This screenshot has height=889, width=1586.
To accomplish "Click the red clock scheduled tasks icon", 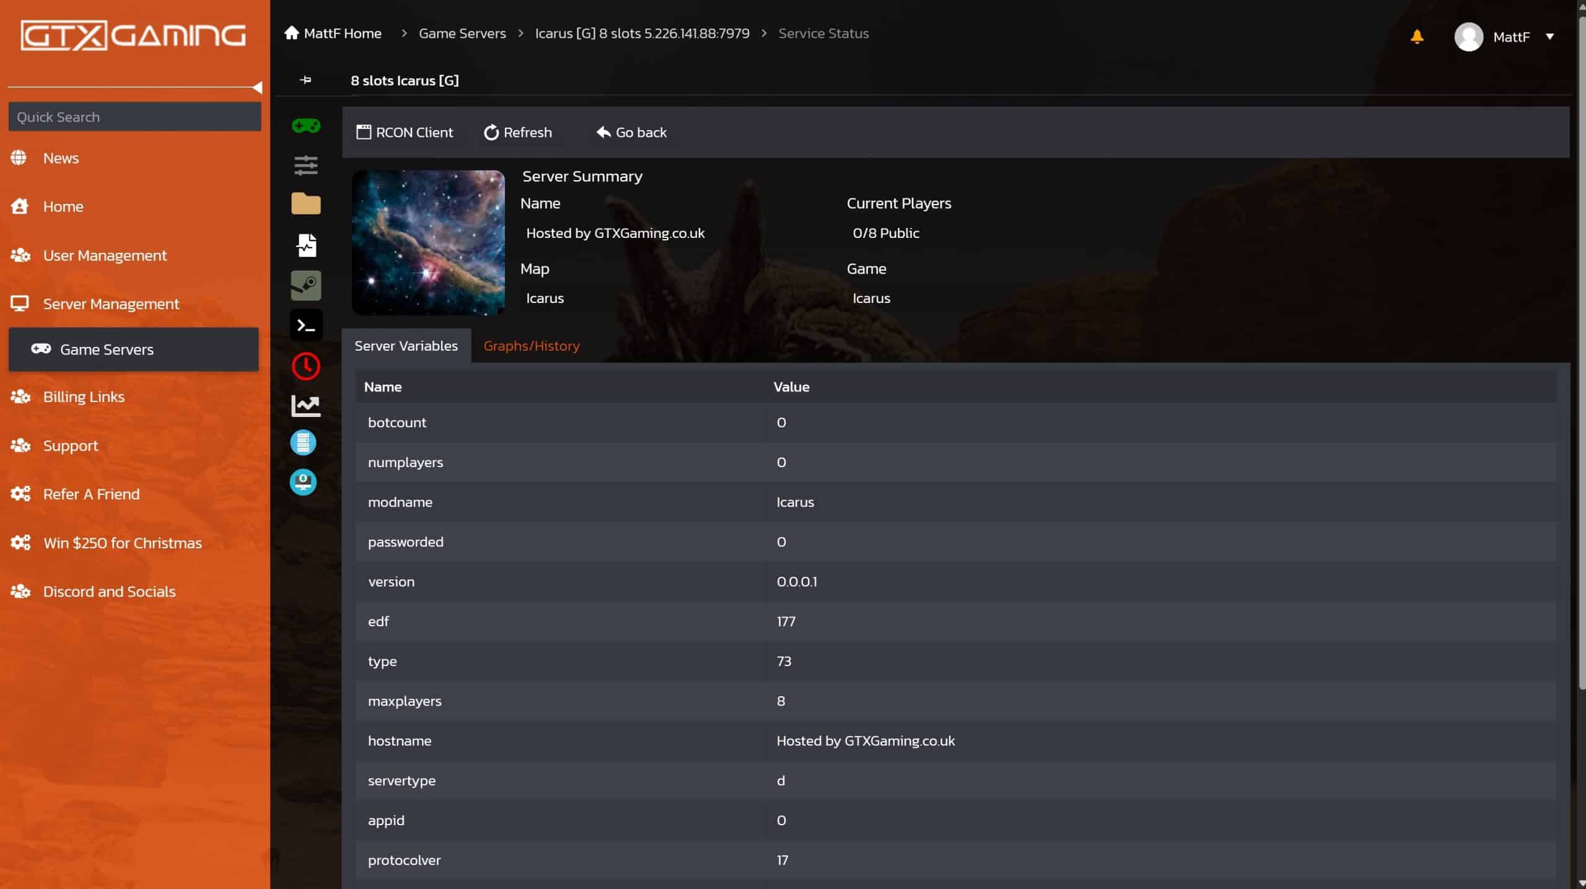I will click(x=305, y=366).
